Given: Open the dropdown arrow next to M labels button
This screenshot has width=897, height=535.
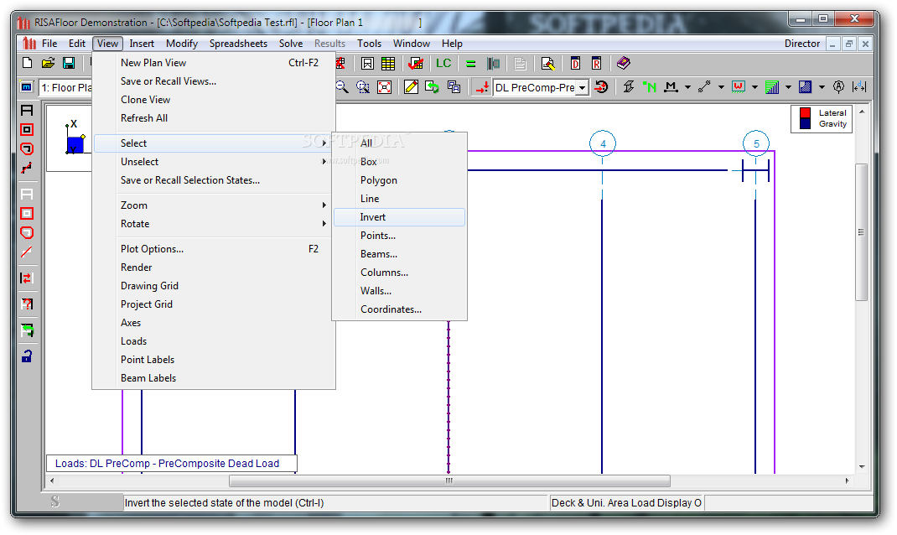Looking at the screenshot, I should [687, 87].
